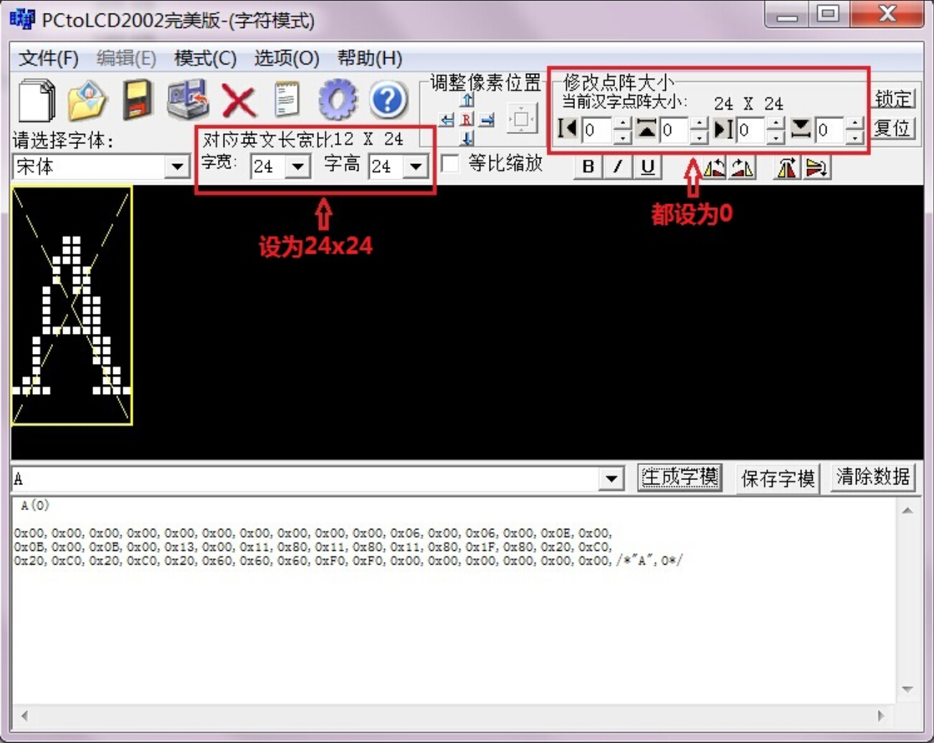Toggle italic with the I button
The image size is (934, 743).
pos(617,167)
